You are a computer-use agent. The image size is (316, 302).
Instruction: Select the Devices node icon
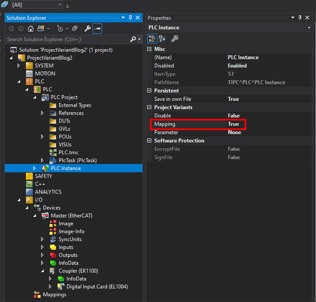tap(37, 208)
